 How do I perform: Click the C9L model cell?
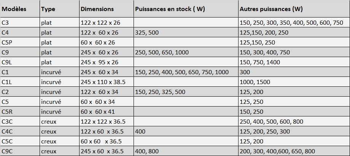7,62
